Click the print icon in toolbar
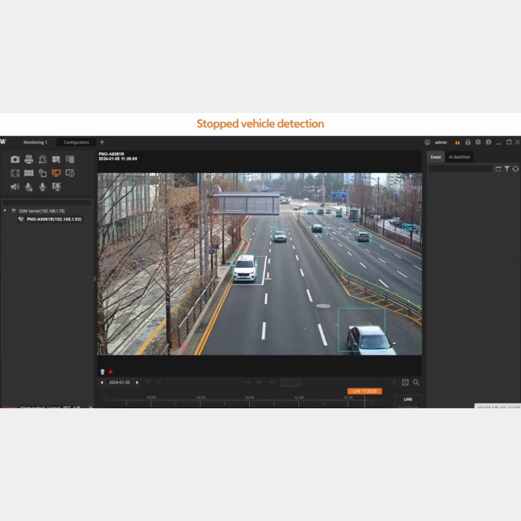521x521 pixels. (29, 159)
